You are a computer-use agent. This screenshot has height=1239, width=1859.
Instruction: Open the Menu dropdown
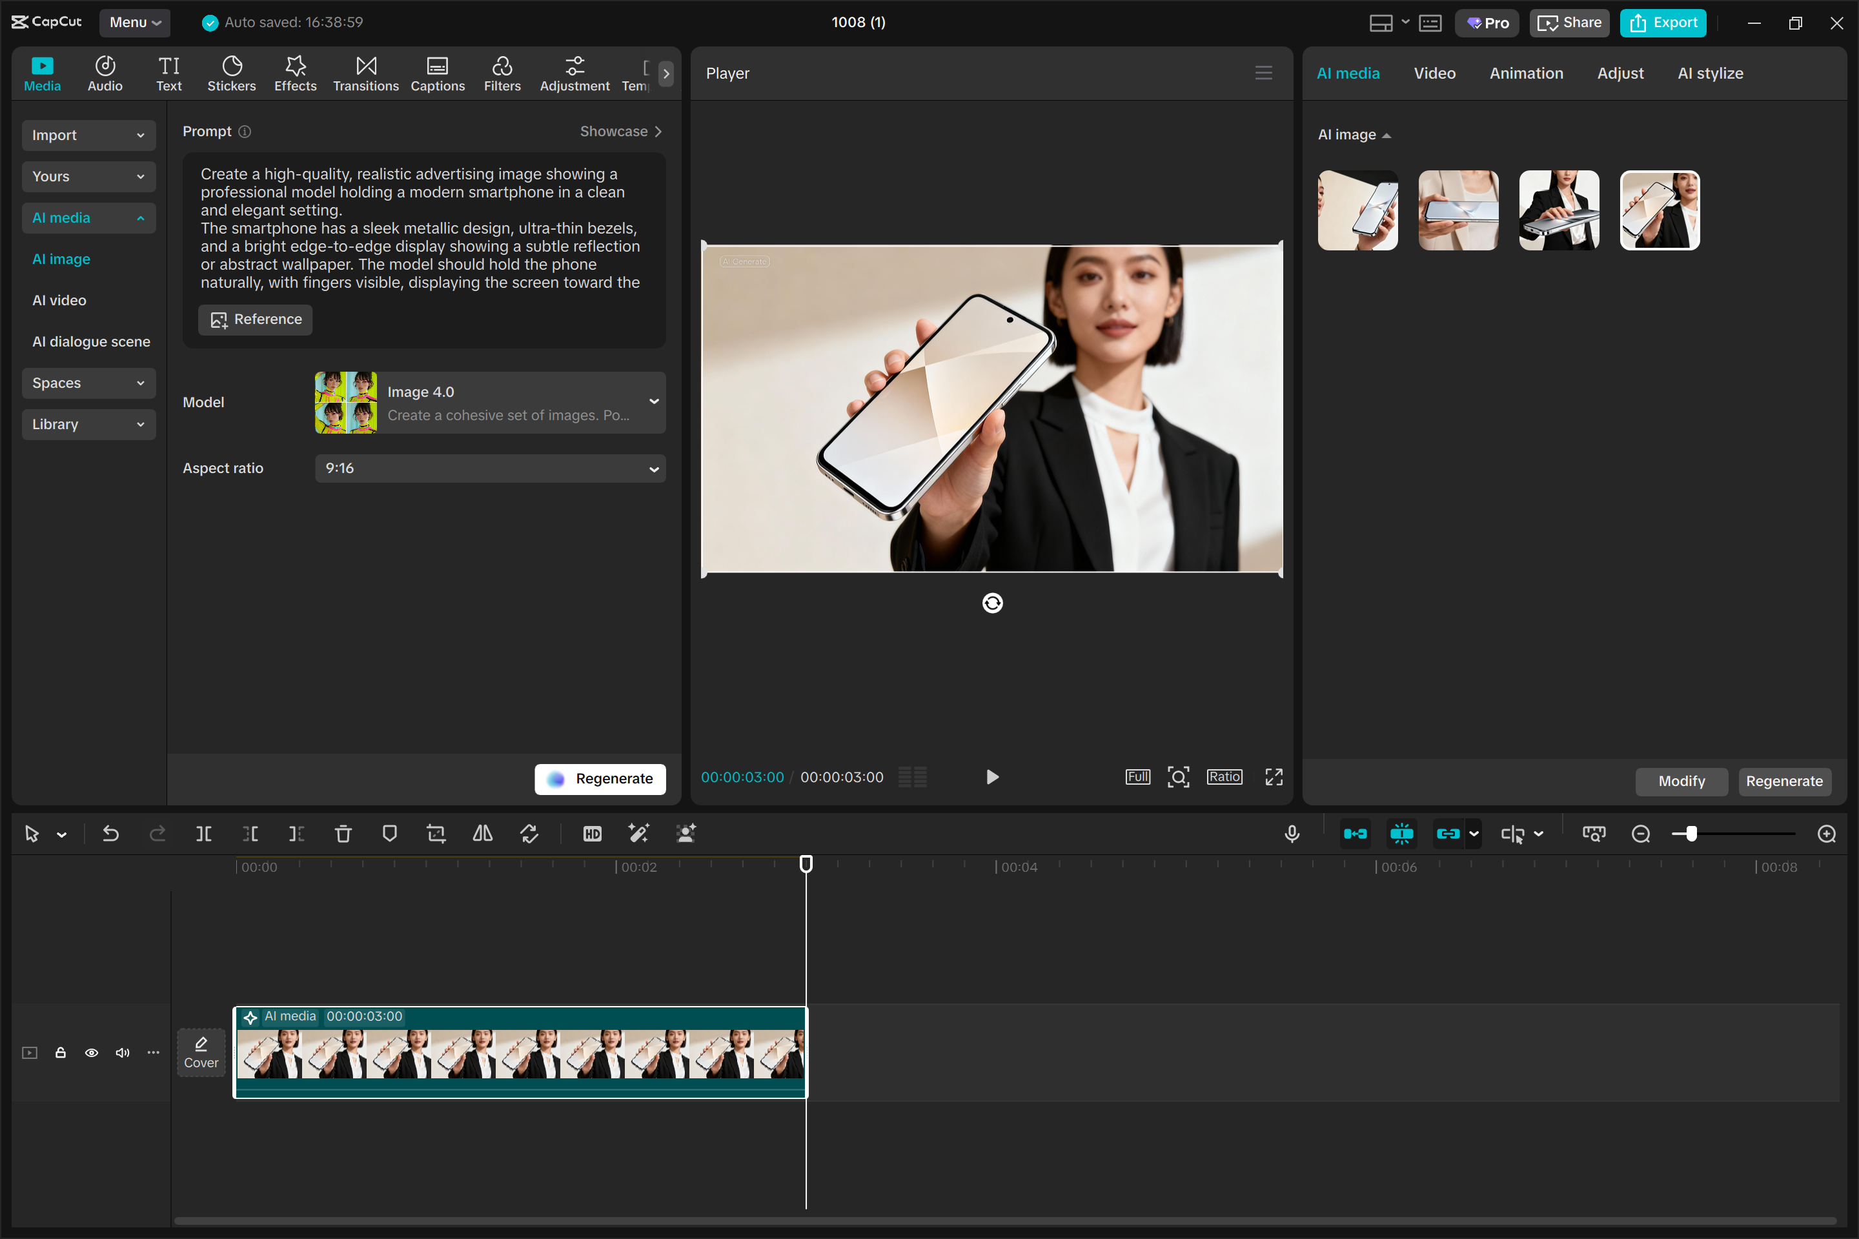coord(135,22)
